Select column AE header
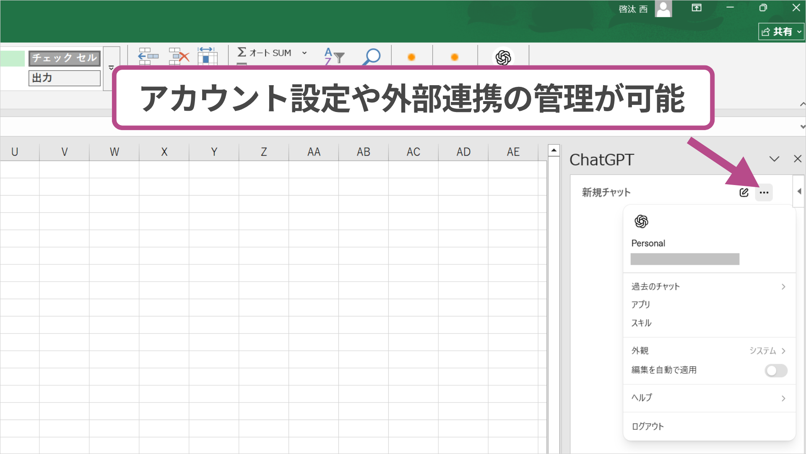 click(x=513, y=152)
